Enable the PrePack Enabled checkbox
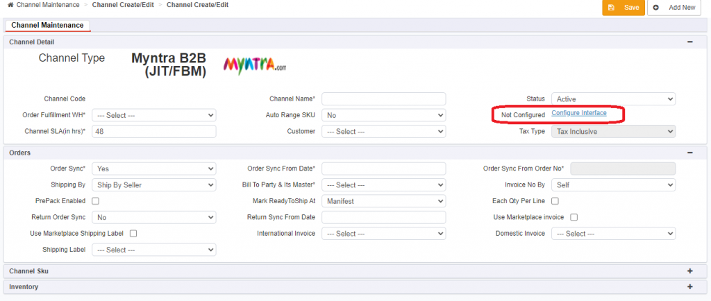 (x=96, y=201)
